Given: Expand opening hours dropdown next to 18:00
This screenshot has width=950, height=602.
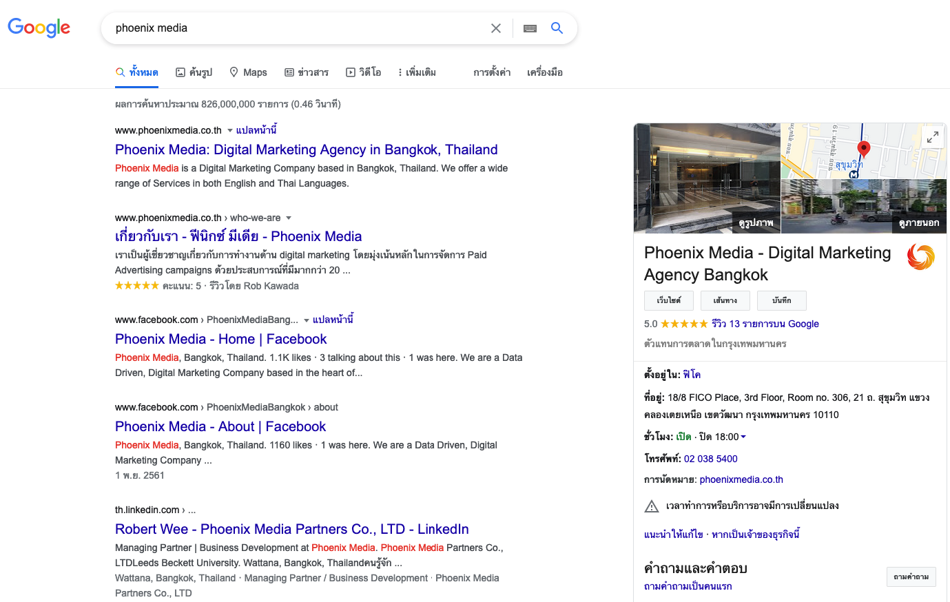Looking at the screenshot, I should coord(743,437).
